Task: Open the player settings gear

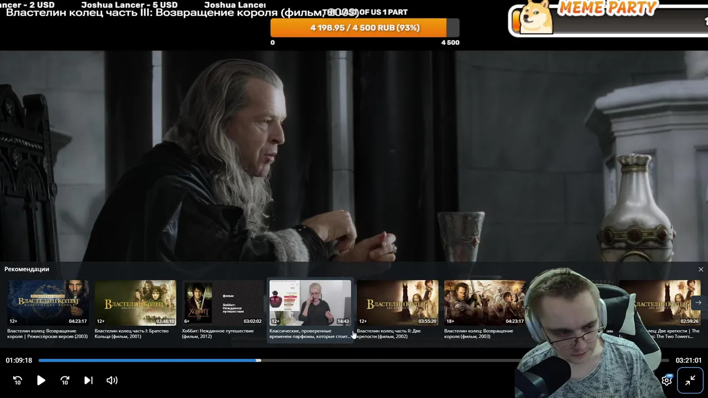Action: pyautogui.click(x=667, y=380)
